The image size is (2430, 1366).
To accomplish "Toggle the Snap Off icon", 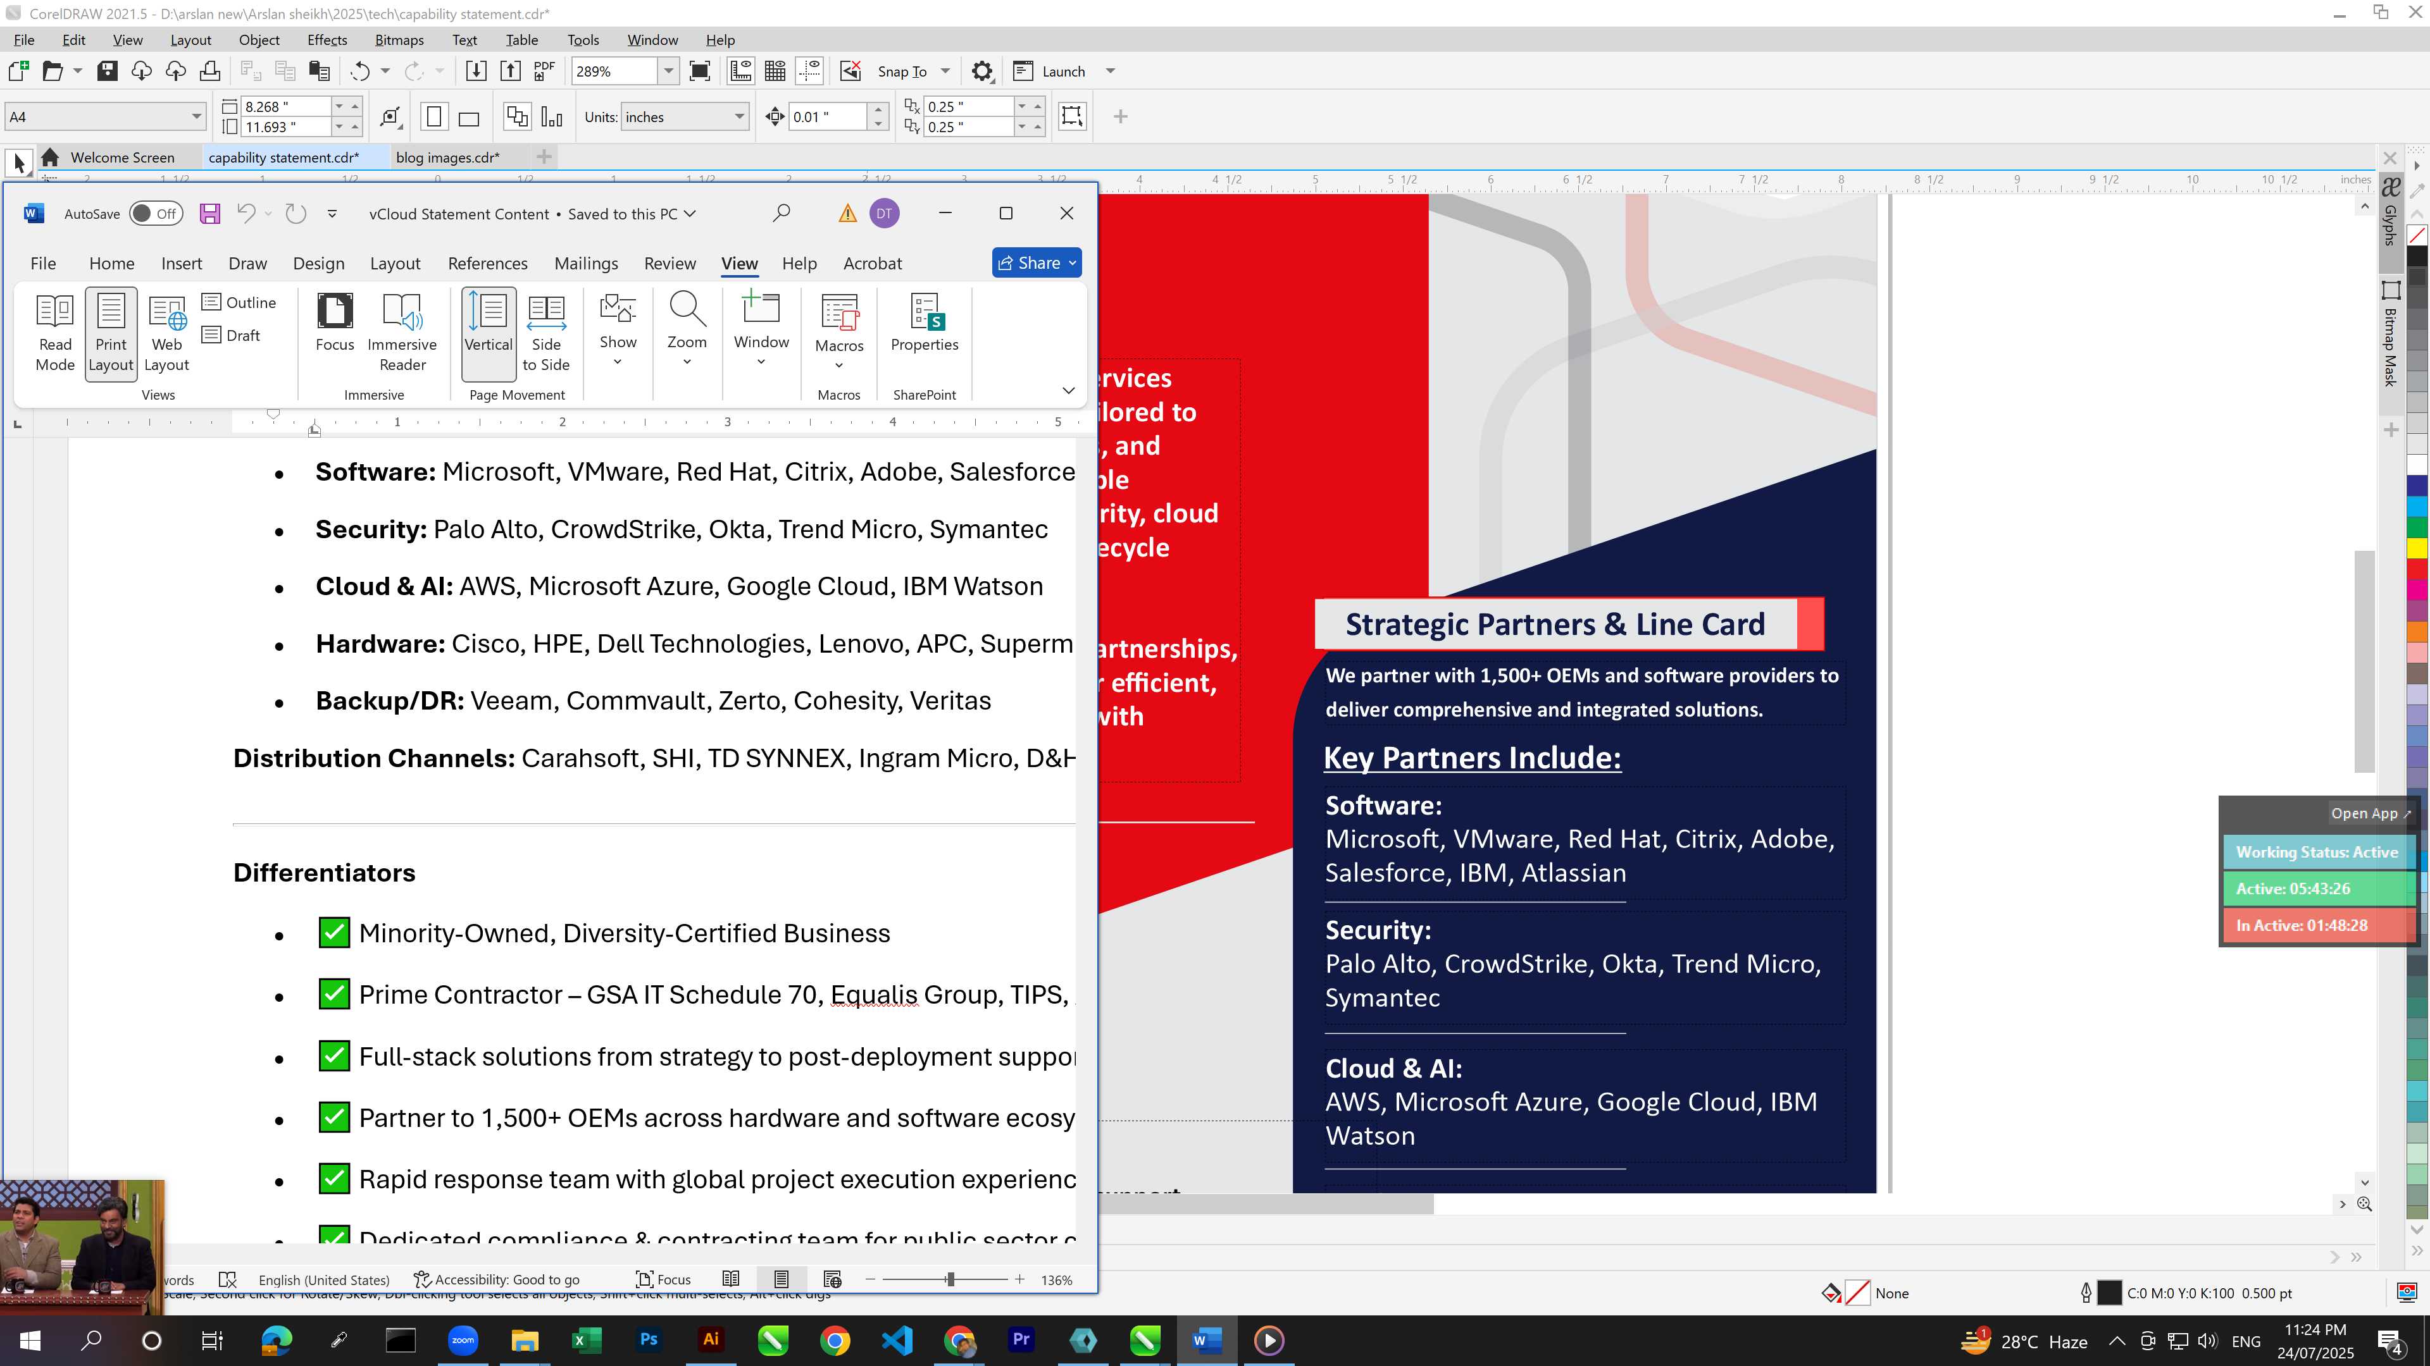I will 850,71.
